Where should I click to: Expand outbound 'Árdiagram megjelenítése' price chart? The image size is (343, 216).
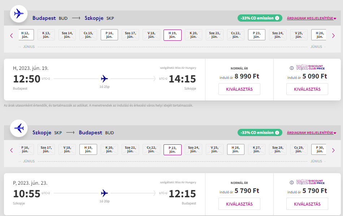pyautogui.click(x=311, y=18)
